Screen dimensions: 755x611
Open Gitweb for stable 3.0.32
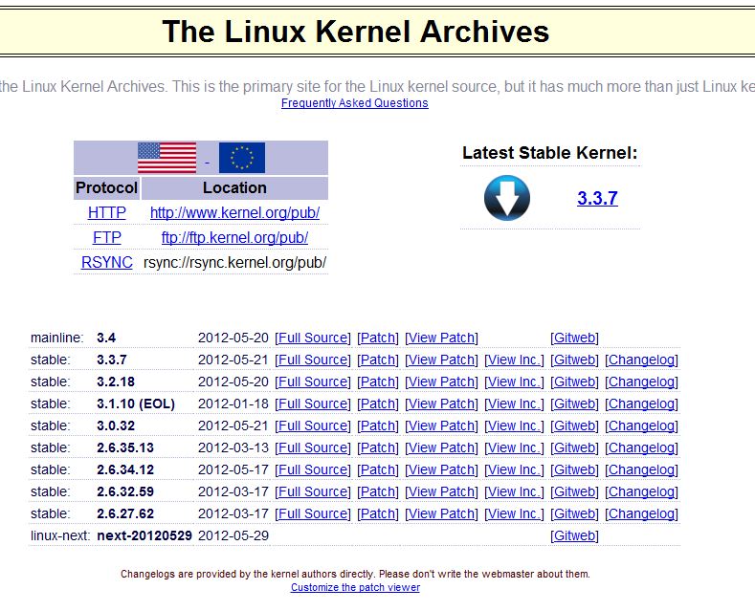[x=574, y=426]
